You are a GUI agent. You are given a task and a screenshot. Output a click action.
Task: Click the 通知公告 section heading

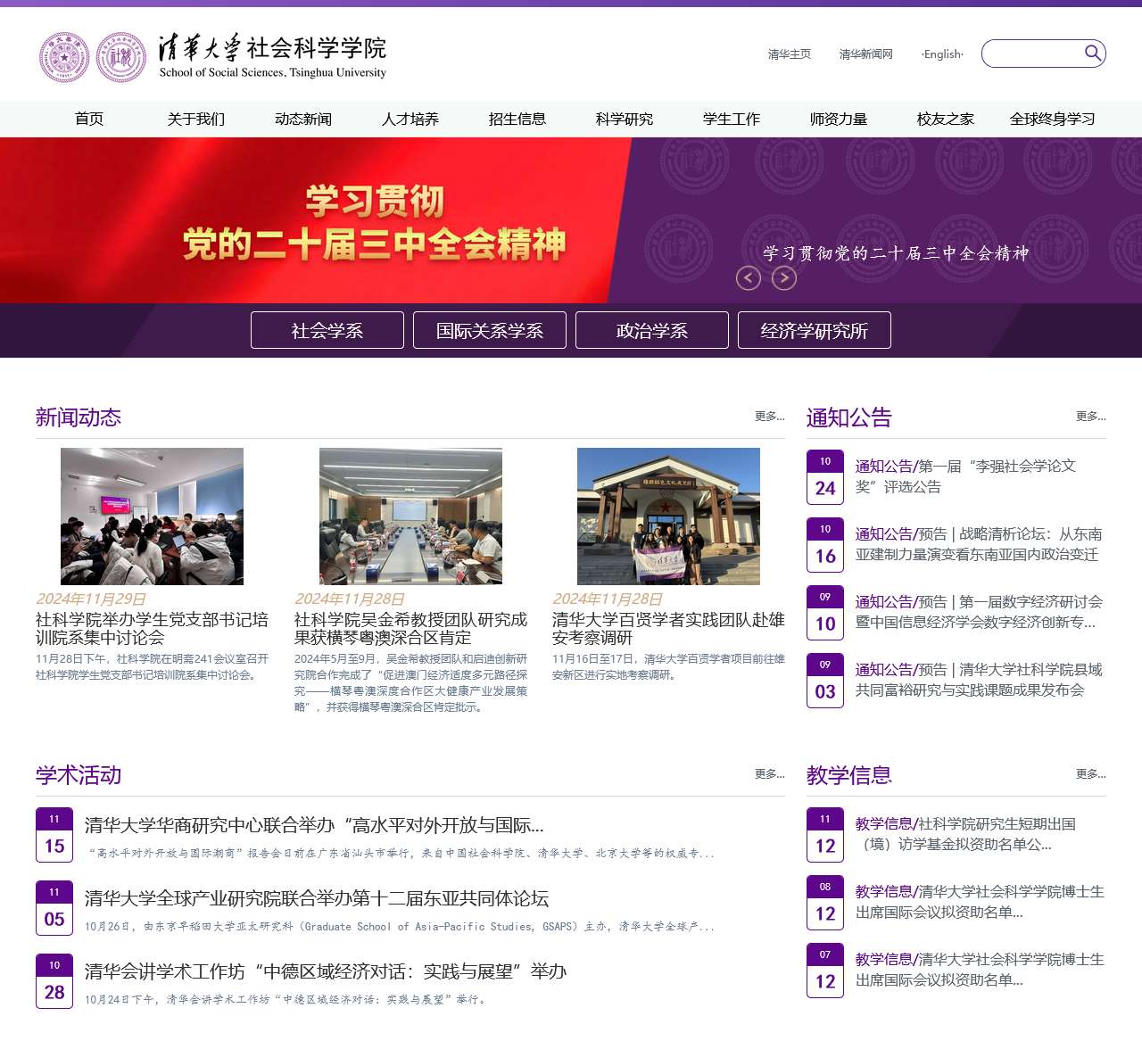(849, 417)
